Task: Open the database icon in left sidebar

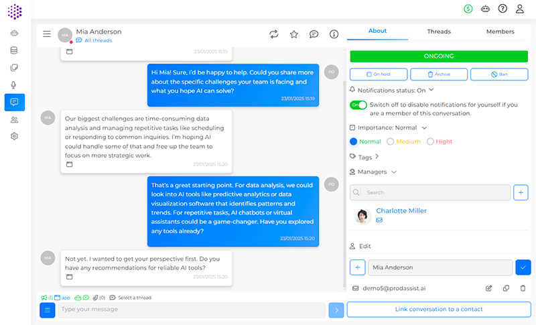Action: click(14, 50)
